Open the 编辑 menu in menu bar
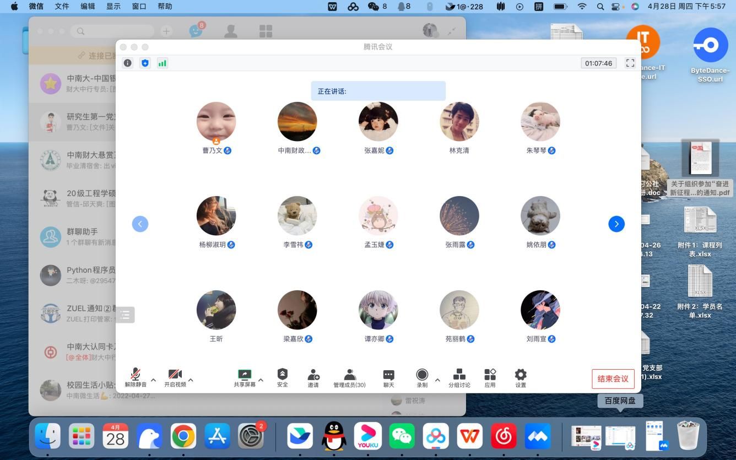This screenshot has height=460, width=736. 88,7
